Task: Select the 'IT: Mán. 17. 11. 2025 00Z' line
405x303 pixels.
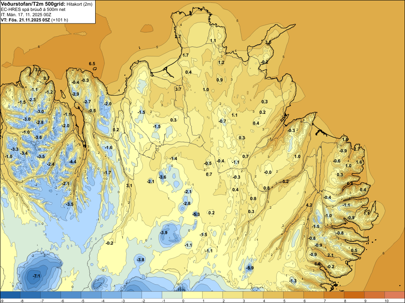Action: (x=26, y=15)
